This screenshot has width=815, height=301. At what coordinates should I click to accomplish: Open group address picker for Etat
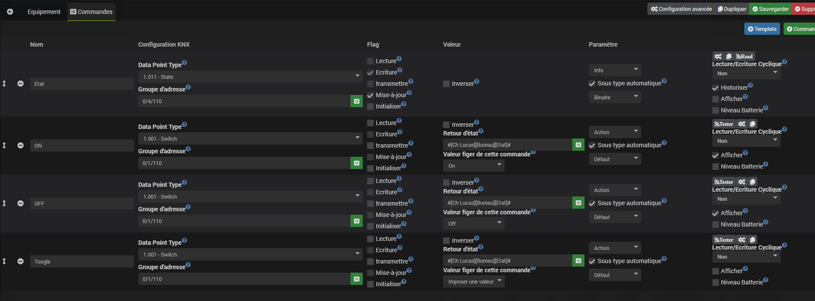pos(357,101)
